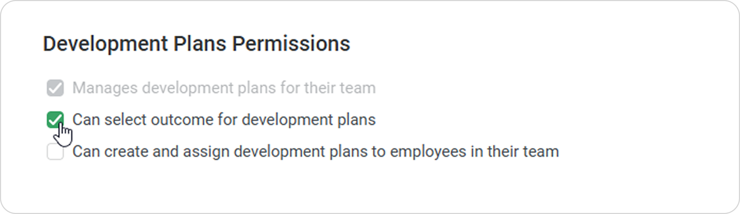Uncheck the green outcome selection checkbox
740x214 pixels.
[55, 120]
